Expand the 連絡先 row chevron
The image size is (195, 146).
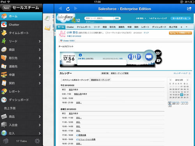[39, 67]
